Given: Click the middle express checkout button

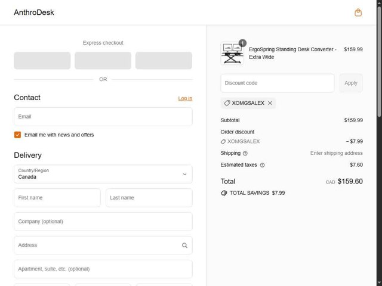Looking at the screenshot, I should pos(103,61).
